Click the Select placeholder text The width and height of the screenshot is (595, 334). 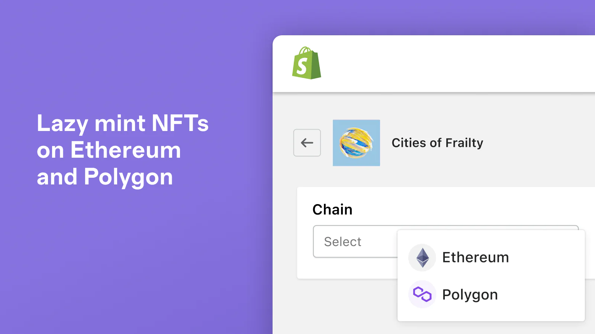click(342, 242)
